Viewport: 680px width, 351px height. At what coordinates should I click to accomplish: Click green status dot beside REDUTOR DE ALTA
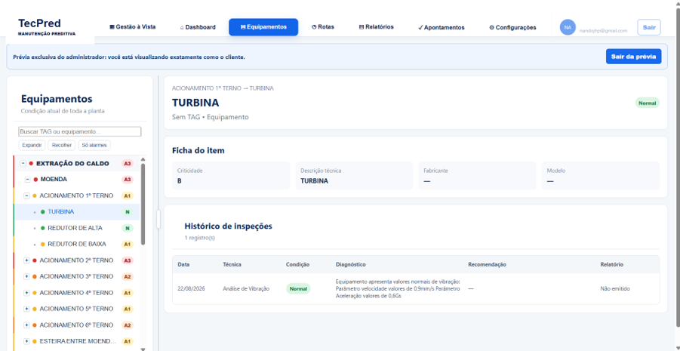pos(42,228)
